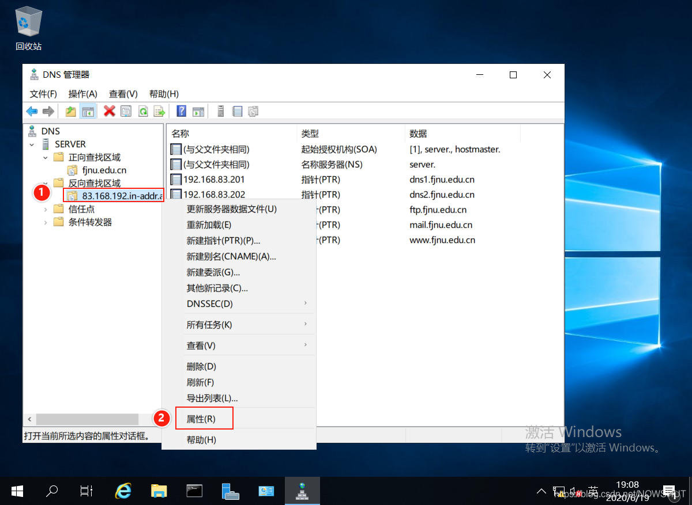Click the tree pane horizontal scrollbar thumb
The height and width of the screenshot is (505, 692).
click(87, 419)
